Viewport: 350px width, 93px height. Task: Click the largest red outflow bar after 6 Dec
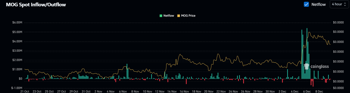tap(313, 83)
